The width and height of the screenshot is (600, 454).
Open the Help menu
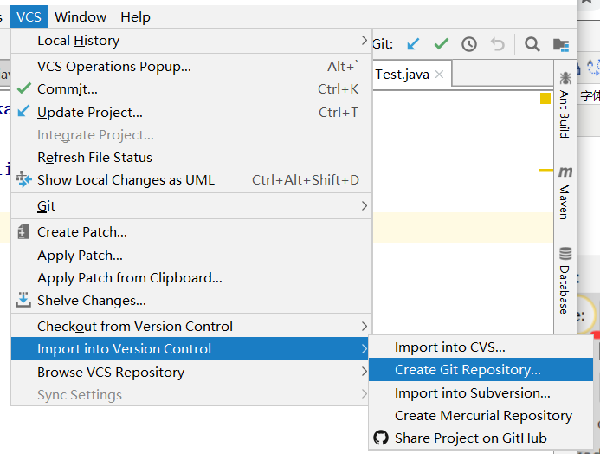point(135,17)
